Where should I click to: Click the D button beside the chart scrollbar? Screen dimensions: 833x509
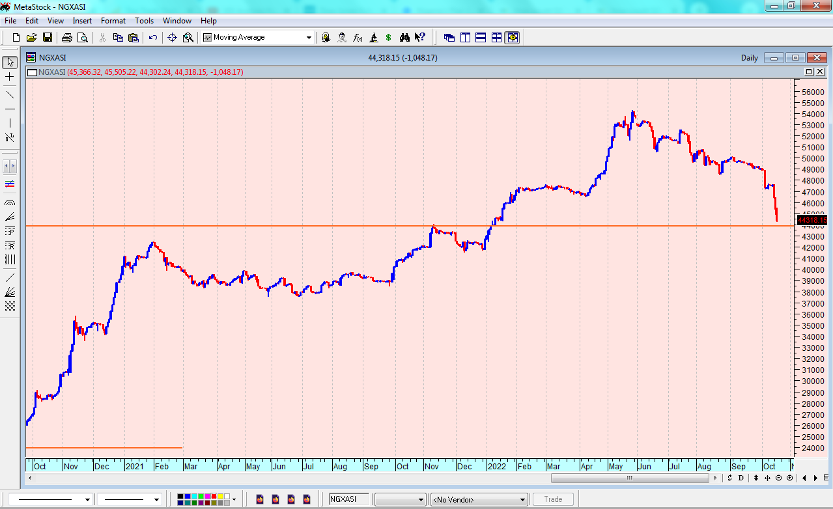click(x=741, y=478)
